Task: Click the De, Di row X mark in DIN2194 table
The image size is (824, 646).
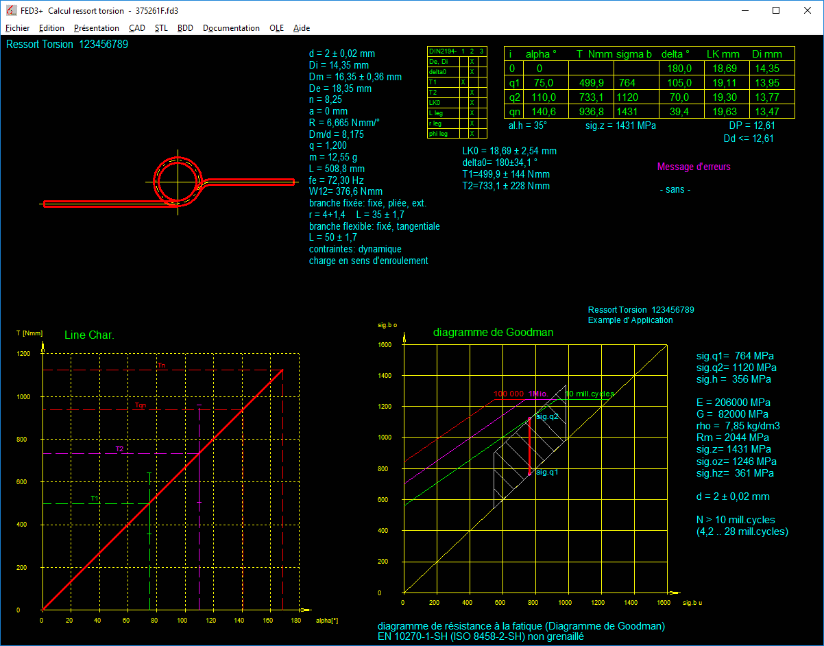Action: (472, 62)
